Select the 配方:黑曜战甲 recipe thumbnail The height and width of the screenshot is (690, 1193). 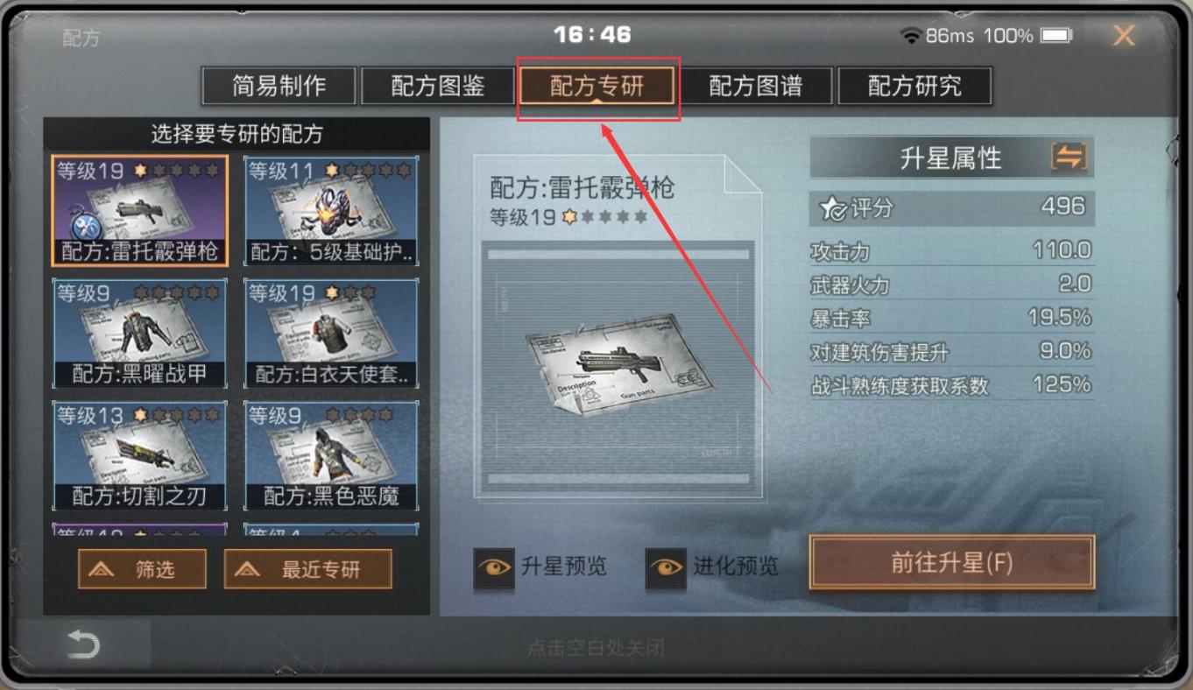pos(139,333)
